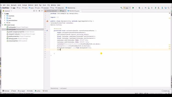This screenshot has height=97, width=172.
Task: Open the Build menu
Action: tap(36, 5)
